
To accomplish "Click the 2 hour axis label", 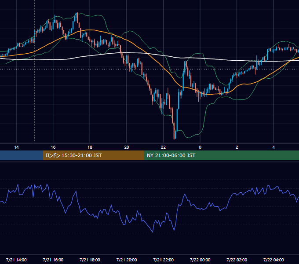I will click(237, 147).
